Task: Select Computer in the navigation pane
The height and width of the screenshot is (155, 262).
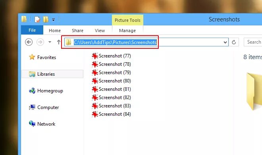Action: click(x=48, y=107)
